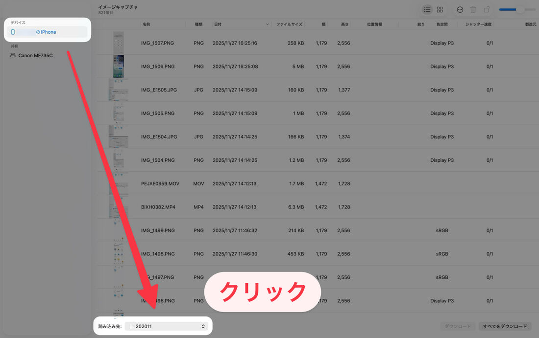
Task: Click the すべてをダウンロード button
Action: pyautogui.click(x=505, y=326)
